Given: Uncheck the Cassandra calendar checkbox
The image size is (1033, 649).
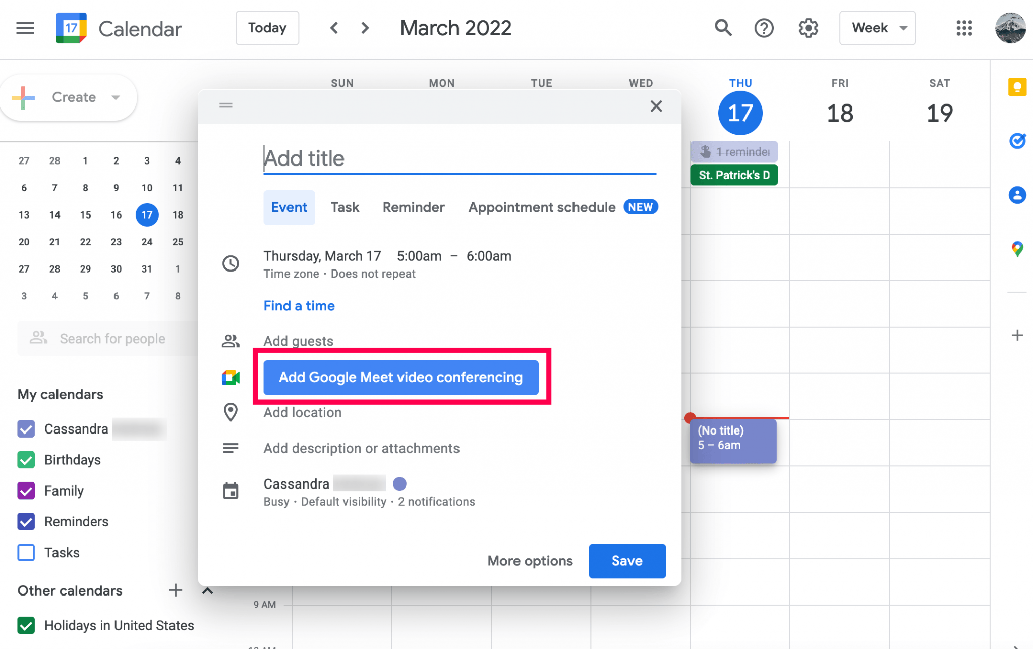Looking at the screenshot, I should pyautogui.click(x=26, y=429).
